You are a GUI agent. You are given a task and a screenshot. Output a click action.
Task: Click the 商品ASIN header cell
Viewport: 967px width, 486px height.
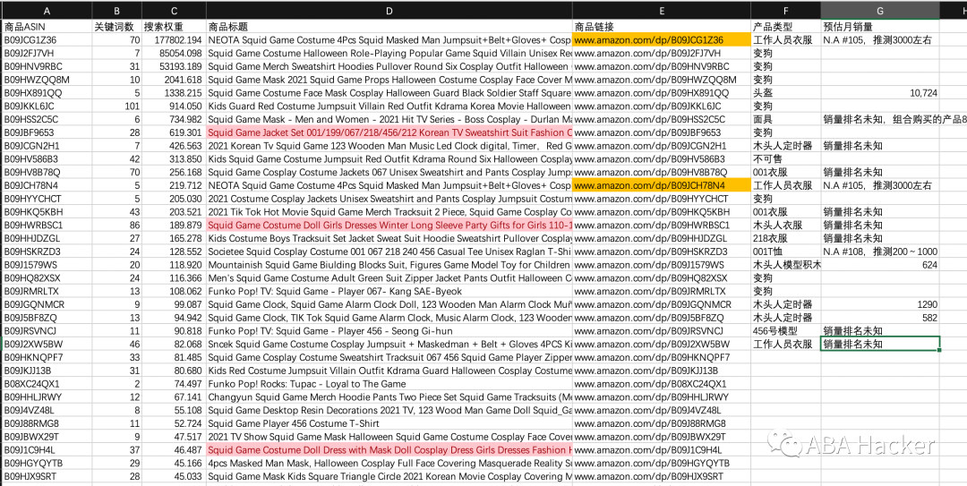pyautogui.click(x=47, y=27)
